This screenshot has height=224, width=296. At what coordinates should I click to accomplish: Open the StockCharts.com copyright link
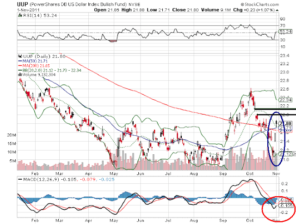pos(260,4)
